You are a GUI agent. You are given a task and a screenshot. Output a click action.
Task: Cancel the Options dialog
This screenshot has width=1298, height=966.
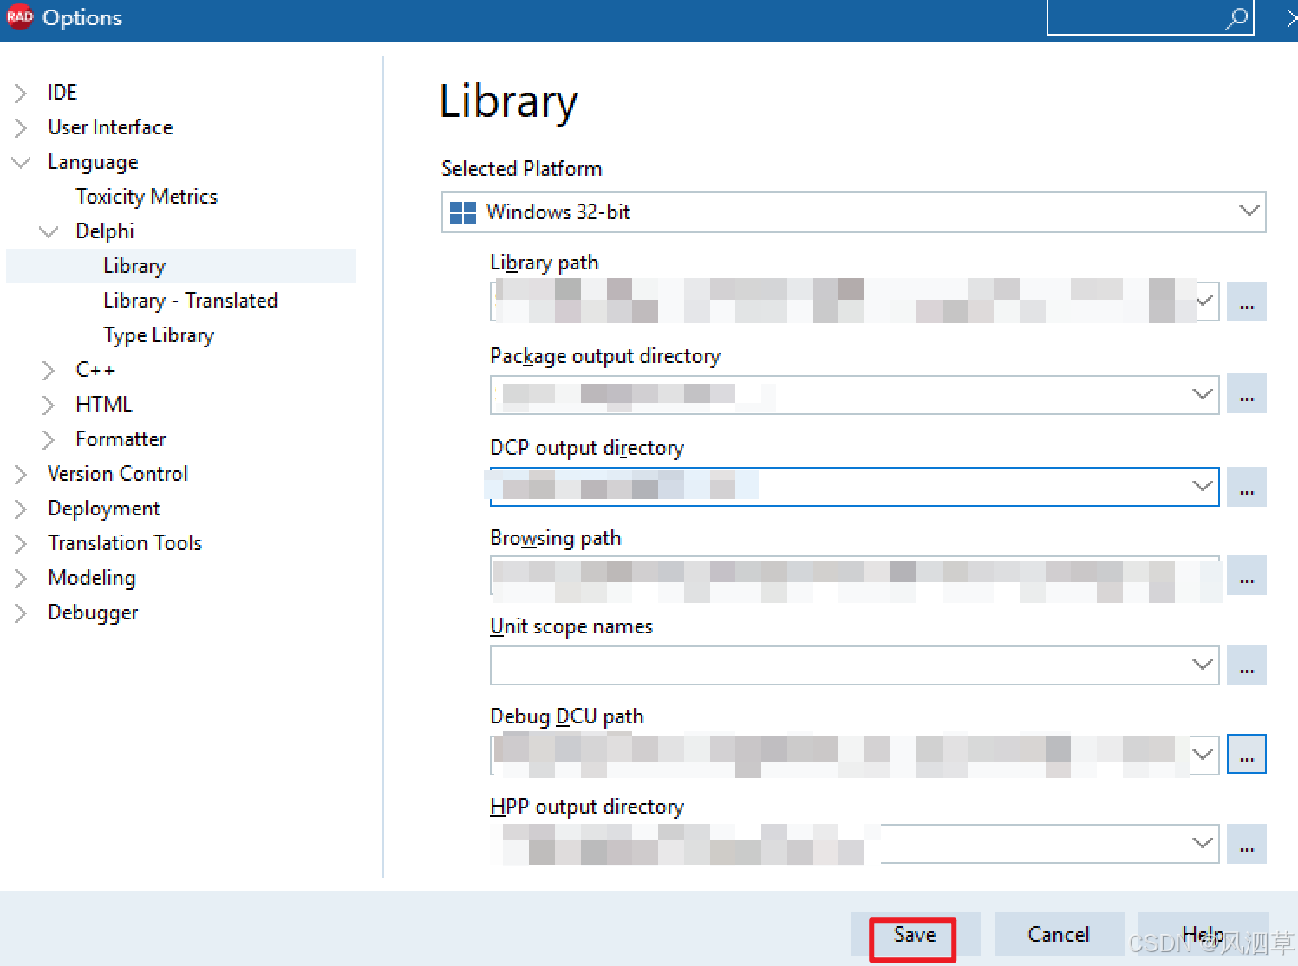(x=1058, y=934)
